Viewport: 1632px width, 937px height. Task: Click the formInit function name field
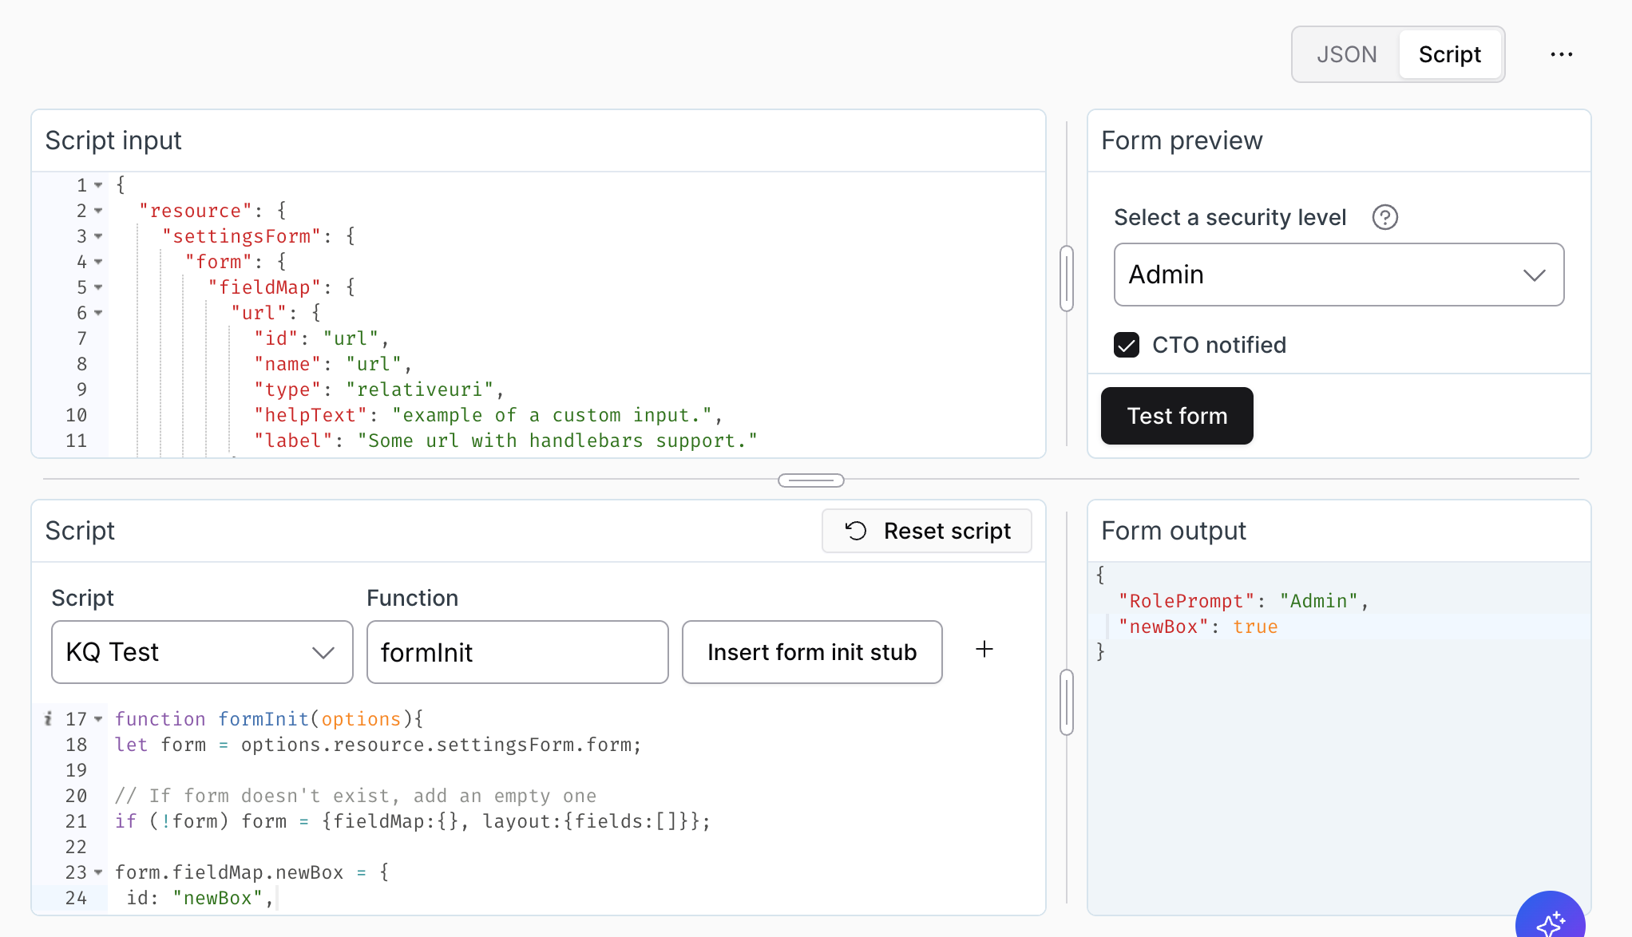pyautogui.click(x=517, y=652)
